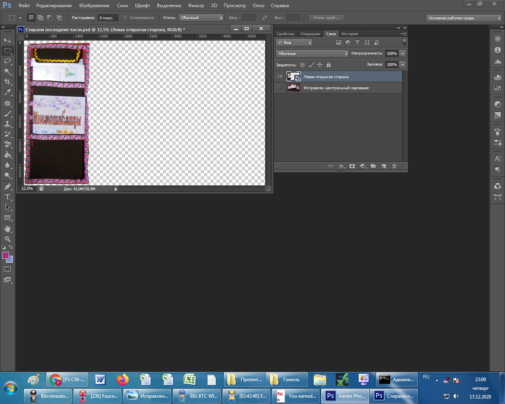505x404 pixels.
Task: Select the Pen tool
Action: coord(7,187)
